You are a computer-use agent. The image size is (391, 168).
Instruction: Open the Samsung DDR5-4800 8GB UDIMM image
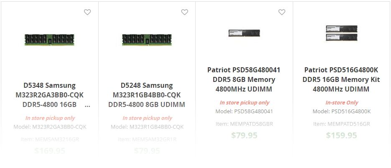[147, 40]
